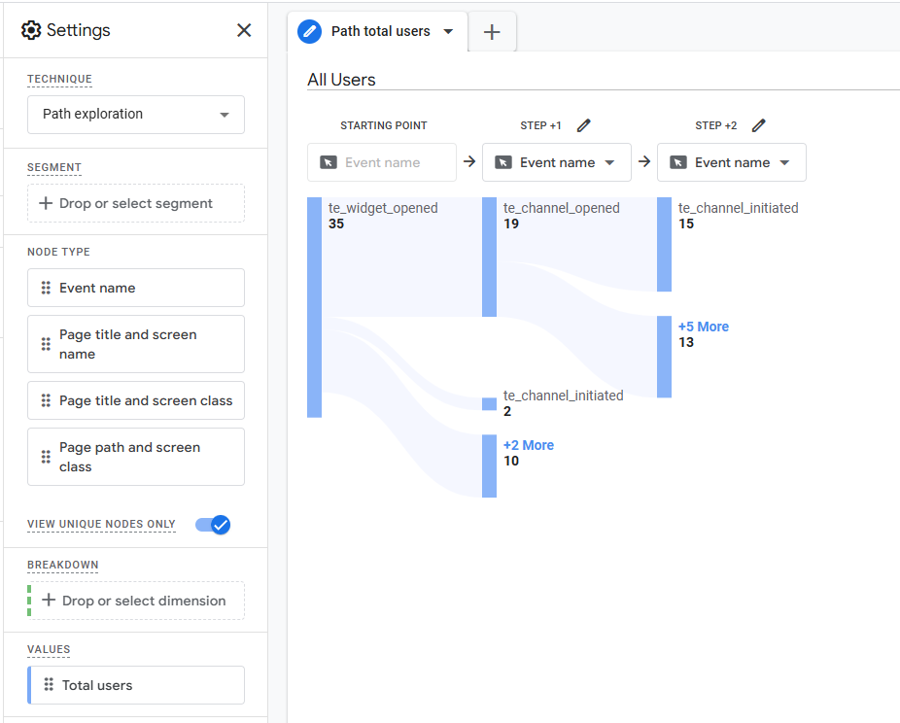Click Drop or select segment box
900x723 pixels.
click(136, 203)
